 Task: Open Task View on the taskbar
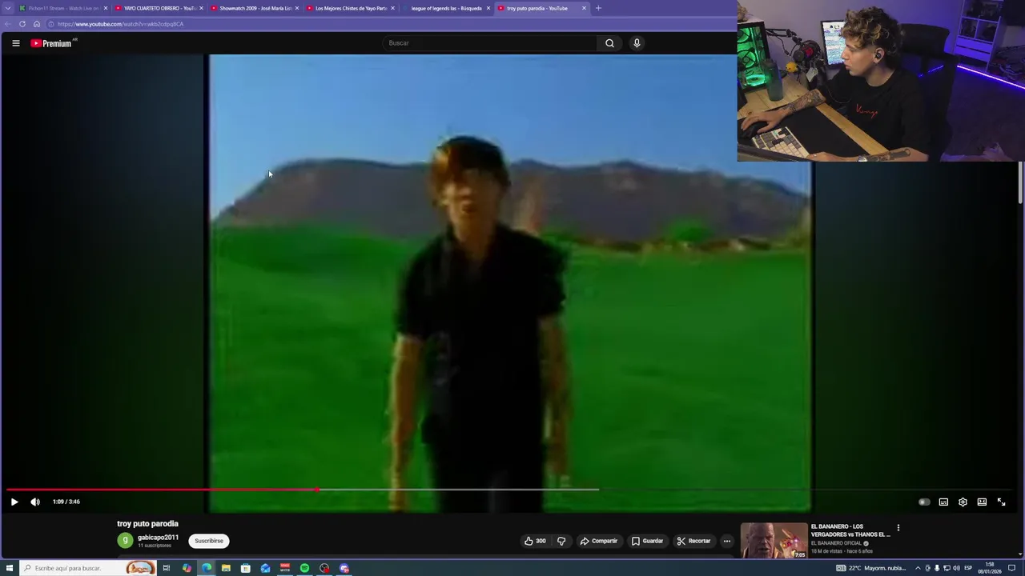[x=167, y=568]
